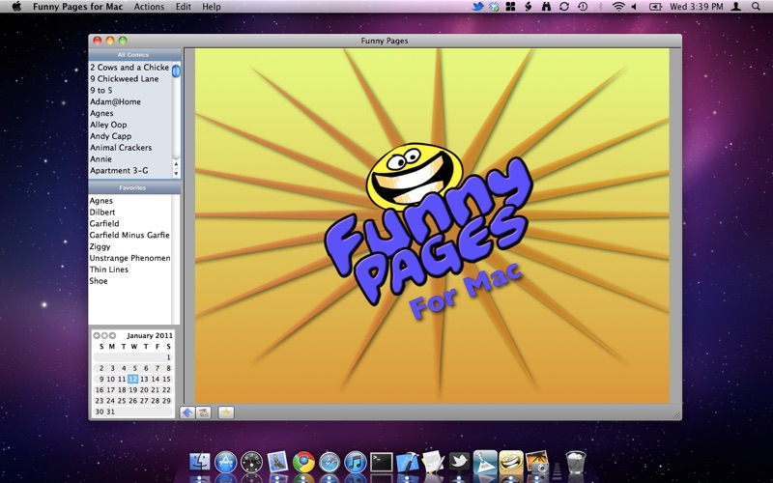Open the Spotlight search magnifier
Image resolution: width=773 pixels, height=483 pixels.
(x=755, y=7)
